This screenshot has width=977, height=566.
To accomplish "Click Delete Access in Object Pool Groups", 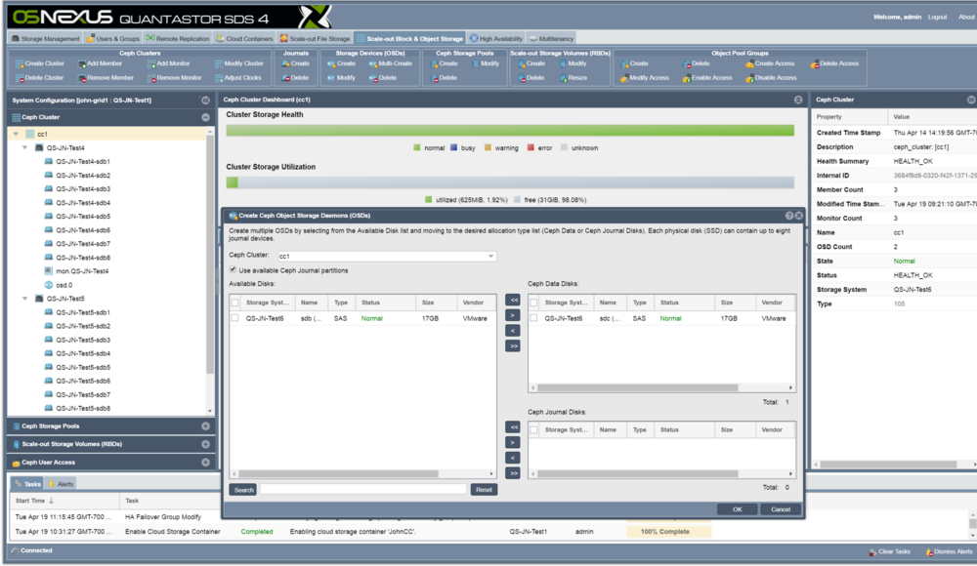I will click(835, 63).
